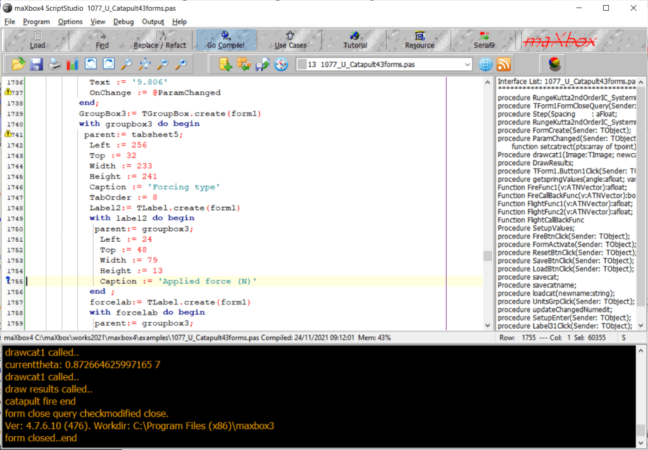
Task: Click the code editor vertical scrollbar thumb
Action: (x=487, y=256)
